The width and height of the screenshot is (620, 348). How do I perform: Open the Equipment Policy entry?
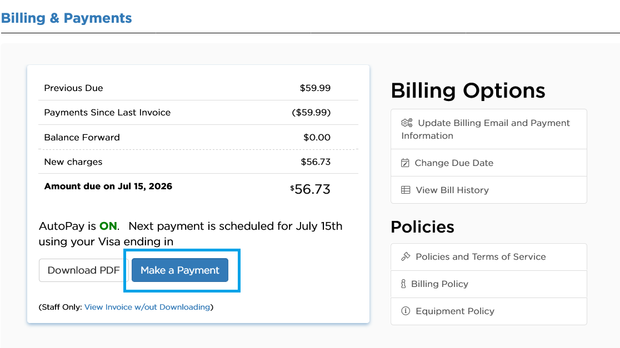pyautogui.click(x=489, y=311)
